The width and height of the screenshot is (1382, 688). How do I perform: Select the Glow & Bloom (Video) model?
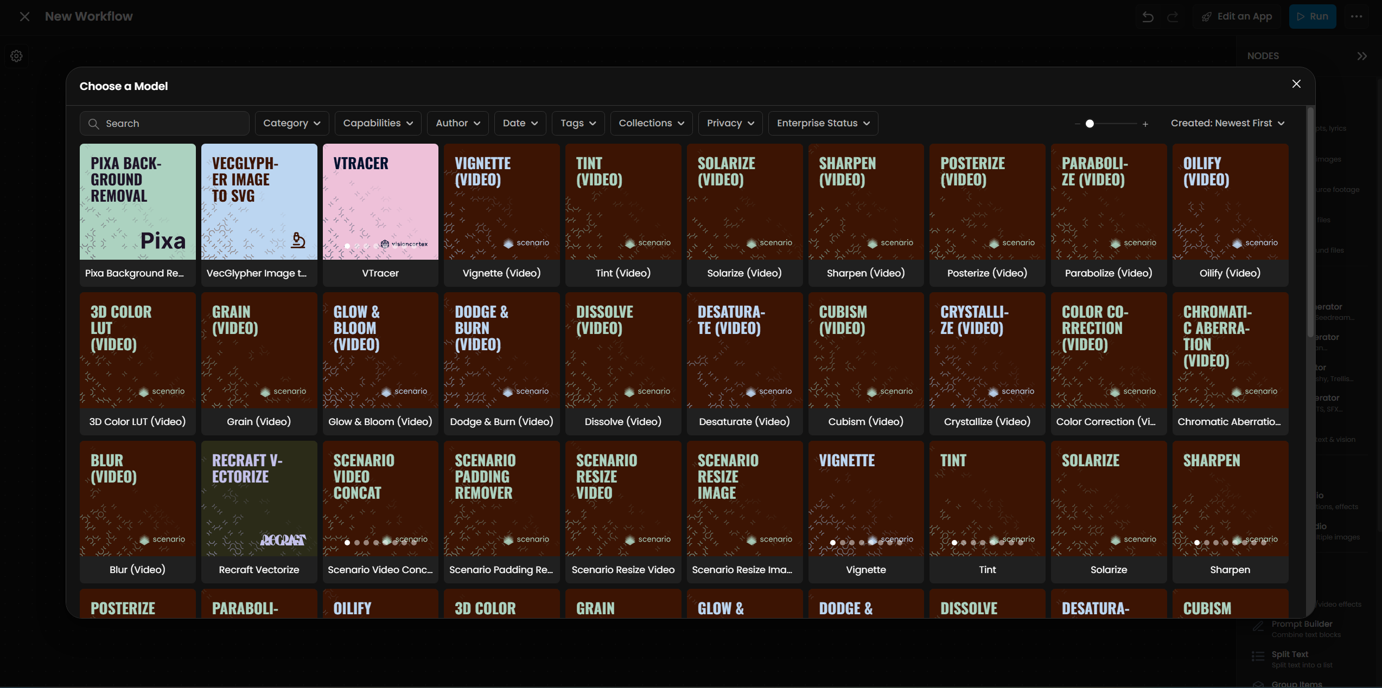[x=380, y=364]
